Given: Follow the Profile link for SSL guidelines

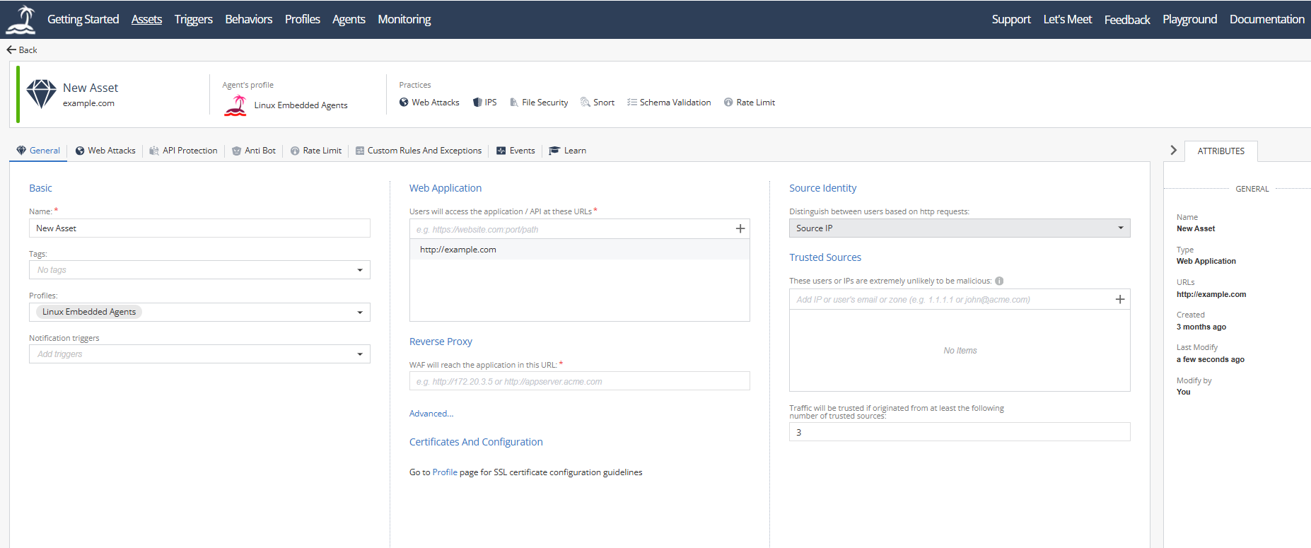Looking at the screenshot, I should pyautogui.click(x=445, y=472).
